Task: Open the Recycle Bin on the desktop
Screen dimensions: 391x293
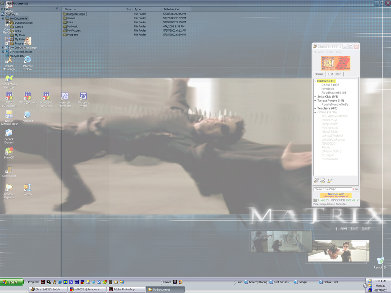Action: 380,263
